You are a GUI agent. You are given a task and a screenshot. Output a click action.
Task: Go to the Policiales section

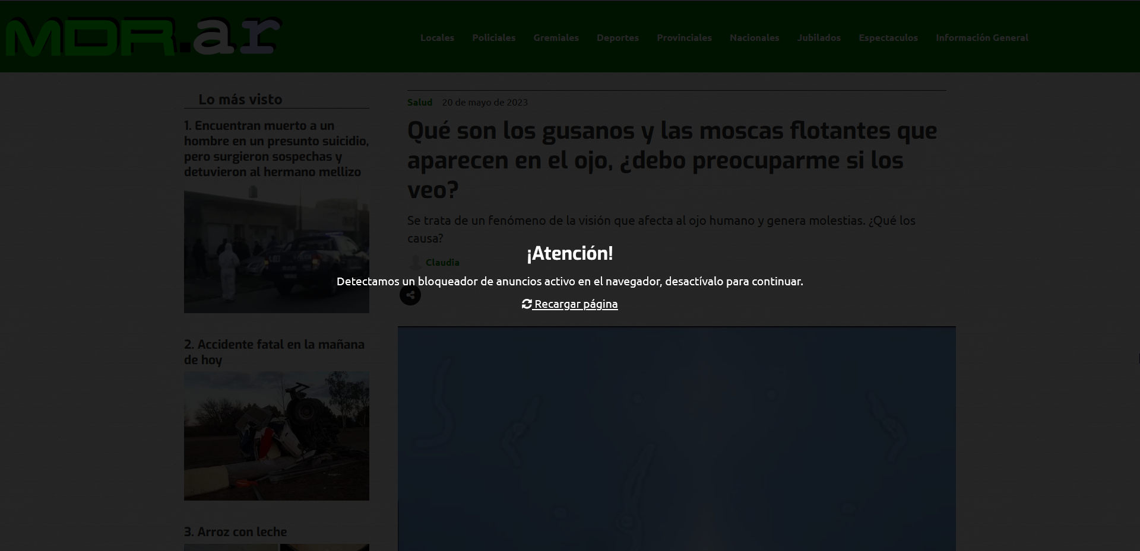point(493,37)
